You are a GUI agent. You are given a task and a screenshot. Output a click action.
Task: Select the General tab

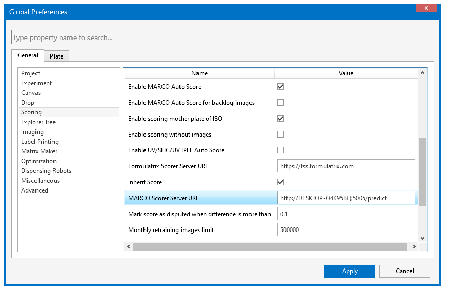pos(28,56)
